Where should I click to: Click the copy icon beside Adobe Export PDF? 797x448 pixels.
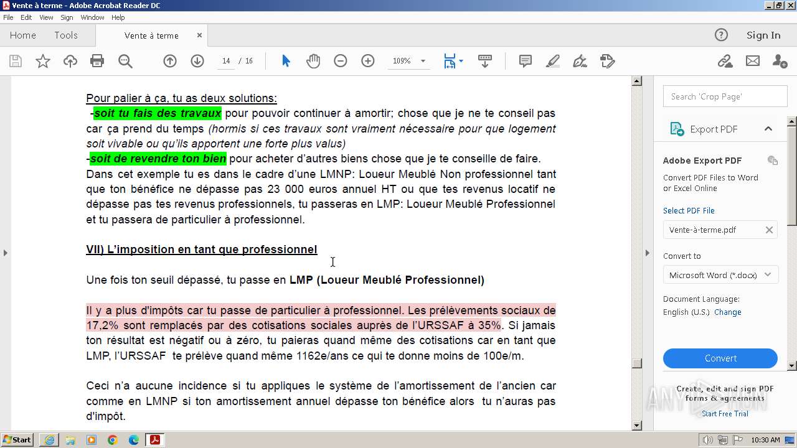(x=773, y=161)
